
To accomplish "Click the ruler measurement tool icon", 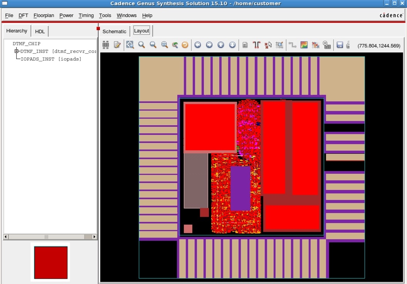I will click(256, 45).
